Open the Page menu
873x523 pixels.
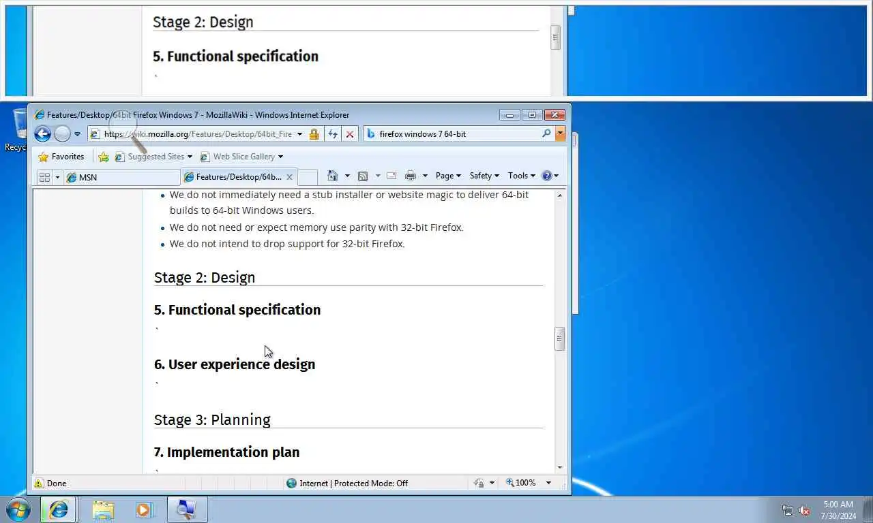pos(448,176)
